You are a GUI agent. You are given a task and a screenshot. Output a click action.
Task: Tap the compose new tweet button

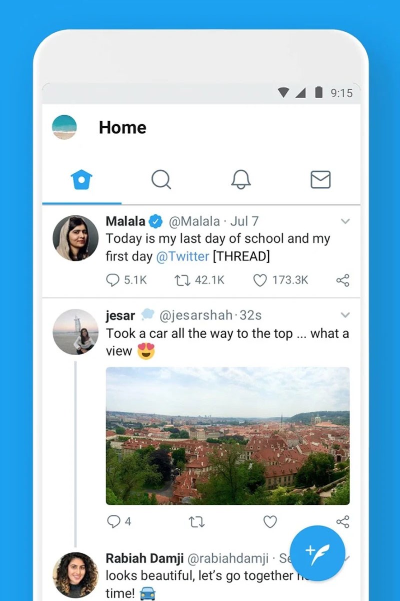(317, 553)
